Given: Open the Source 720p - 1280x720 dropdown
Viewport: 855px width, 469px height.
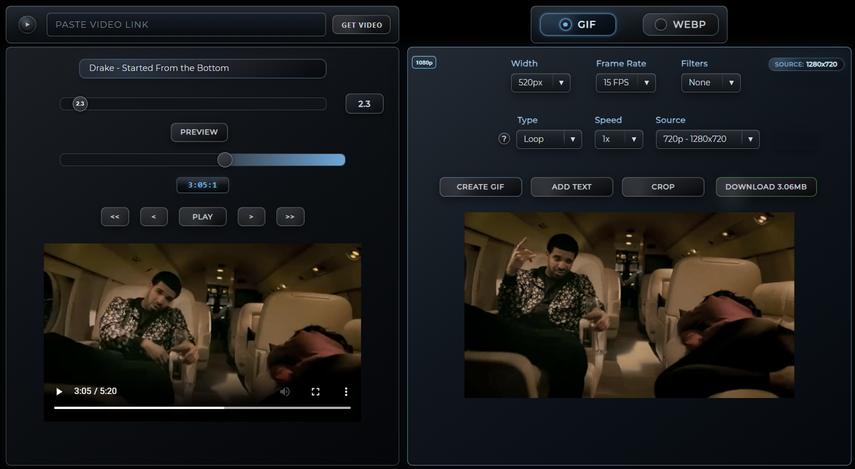Looking at the screenshot, I should (x=708, y=139).
